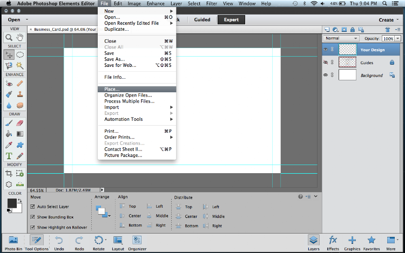Click the foreground color swatch
The width and height of the screenshot is (405, 253).
tap(12, 203)
